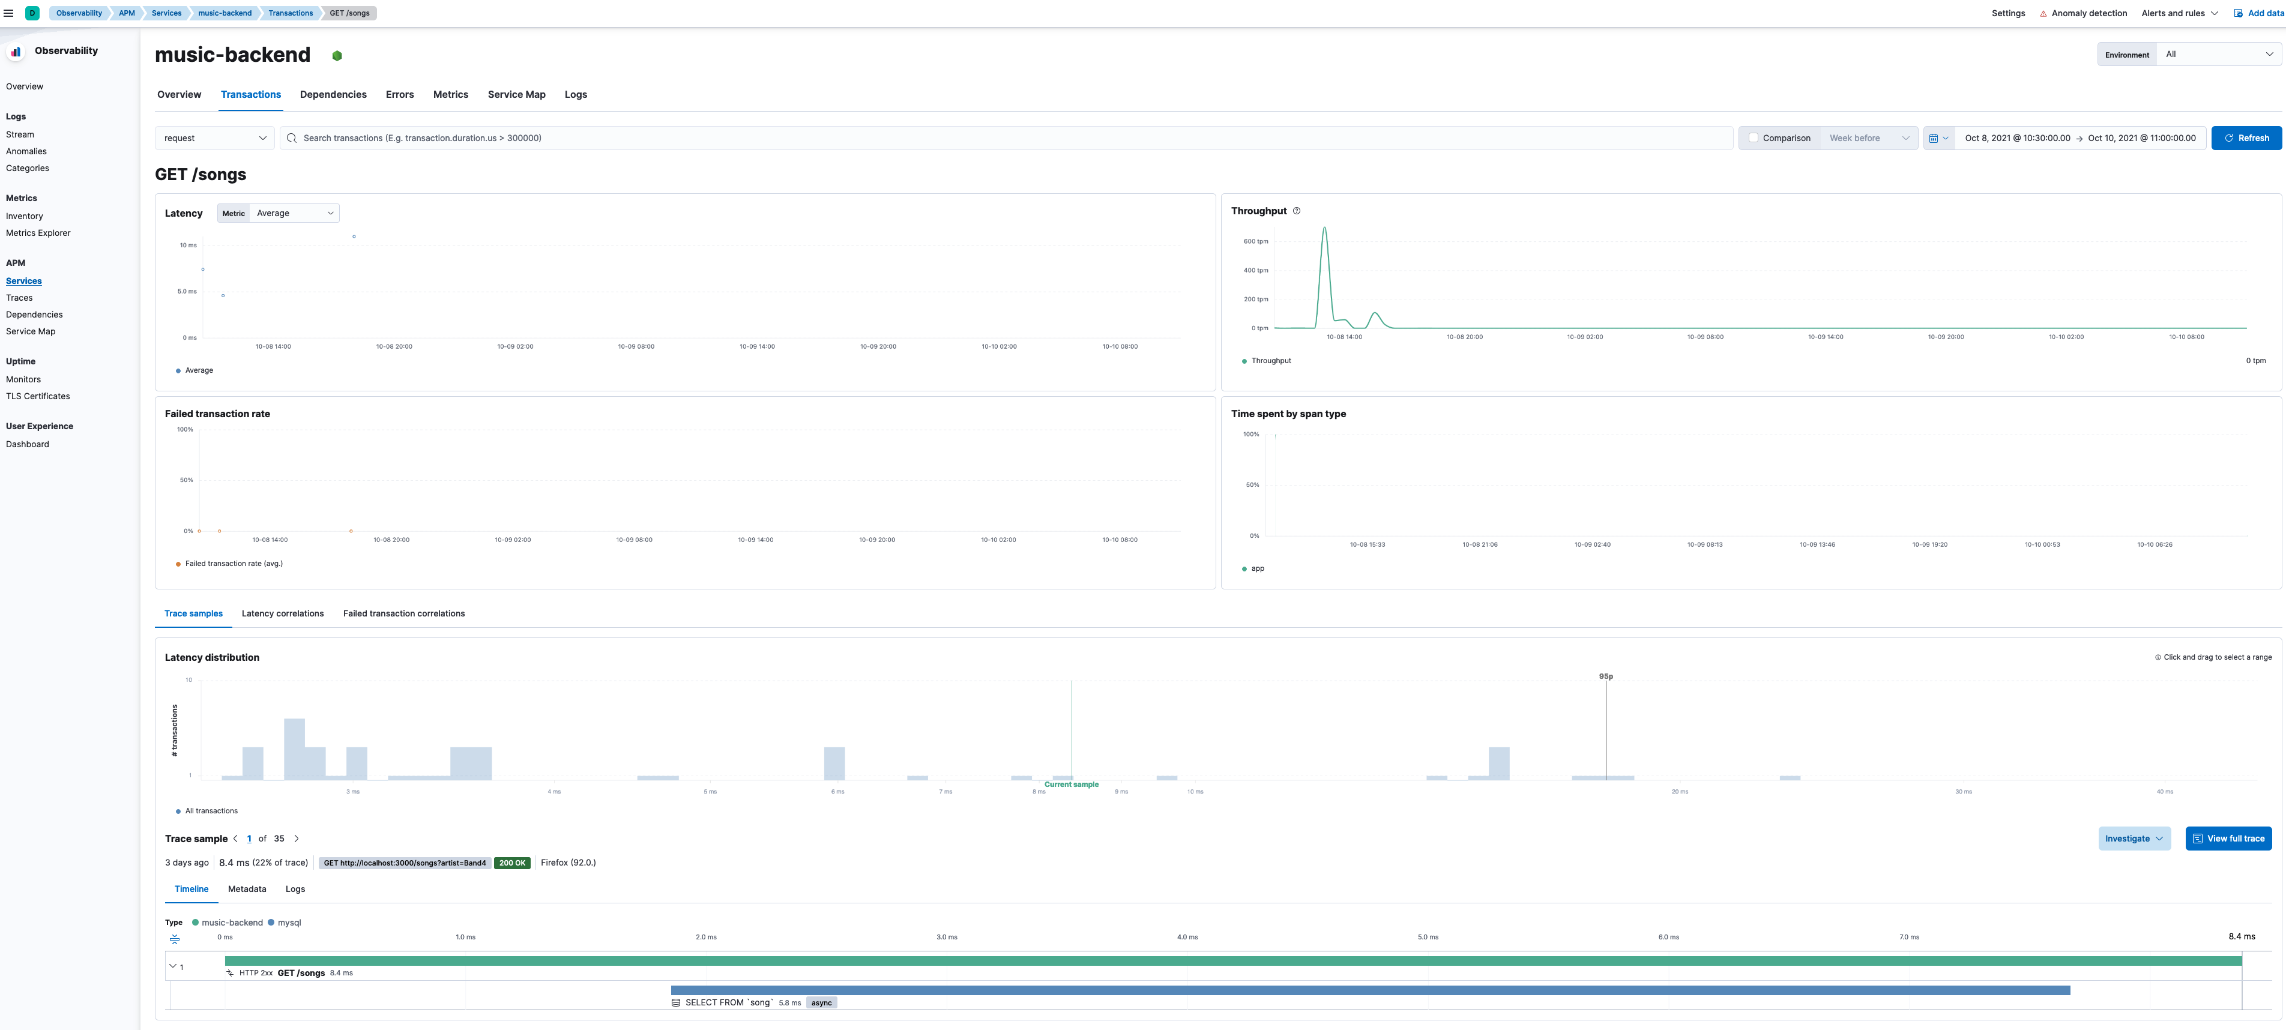
Task: Go to previous trace sample arrow
Action: pyautogui.click(x=236, y=839)
